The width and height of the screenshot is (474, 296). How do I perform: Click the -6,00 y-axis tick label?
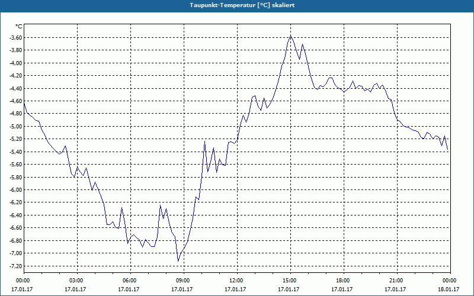tap(16, 190)
